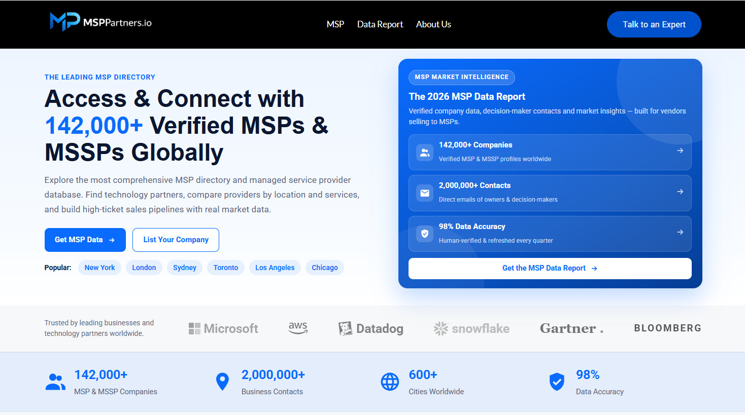Open the MSP menu item
The width and height of the screenshot is (745, 415).
[x=335, y=24]
